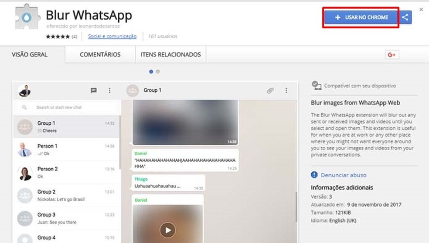Select the Group 3 chat row

click(66, 219)
